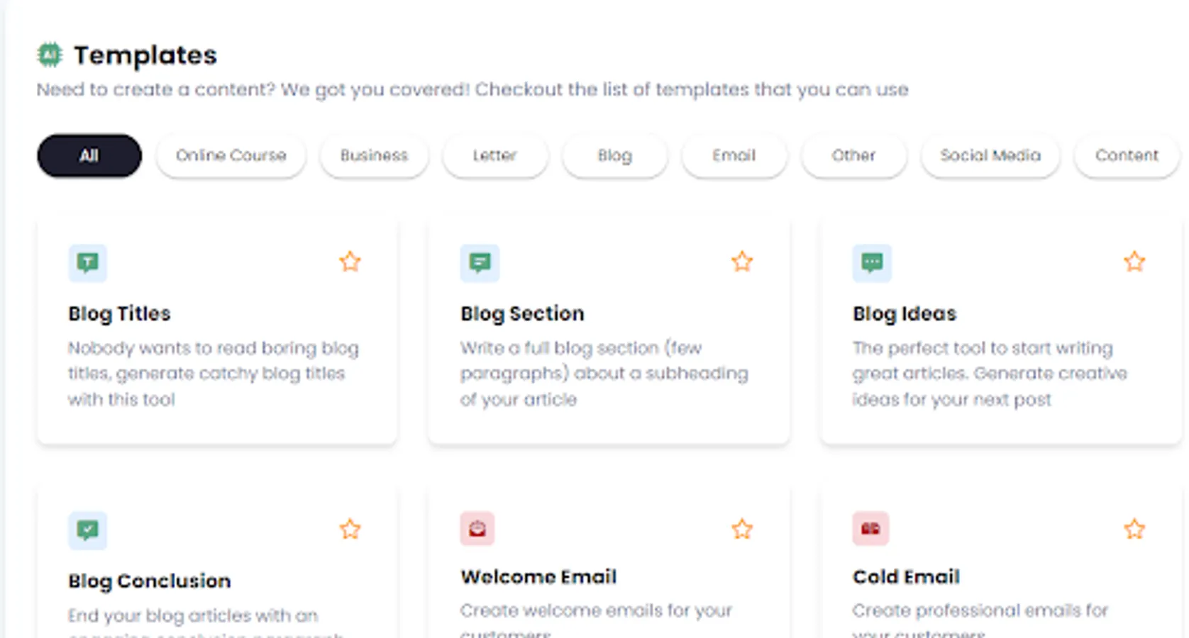The width and height of the screenshot is (1189, 638).
Task: Filter templates by Online Course
Action: coord(231,155)
